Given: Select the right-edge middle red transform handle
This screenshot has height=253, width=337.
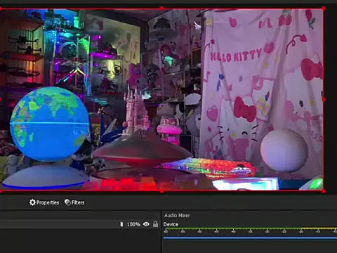Looking at the screenshot, I should (x=324, y=100).
